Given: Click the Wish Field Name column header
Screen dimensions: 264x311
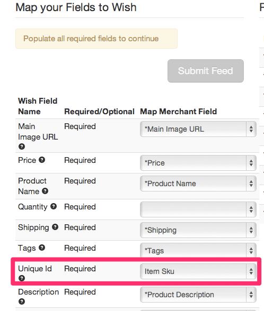Looking at the screenshot, I should 38,106.
